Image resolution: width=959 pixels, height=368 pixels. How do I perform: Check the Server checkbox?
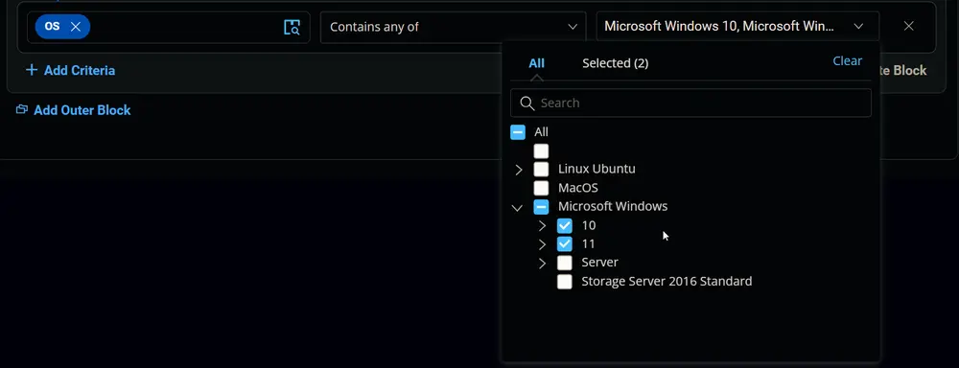click(x=565, y=263)
